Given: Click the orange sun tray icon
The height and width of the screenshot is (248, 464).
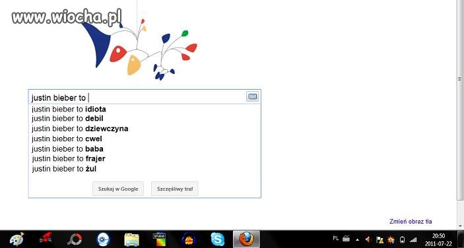Looking at the screenshot, I should click(391, 239).
